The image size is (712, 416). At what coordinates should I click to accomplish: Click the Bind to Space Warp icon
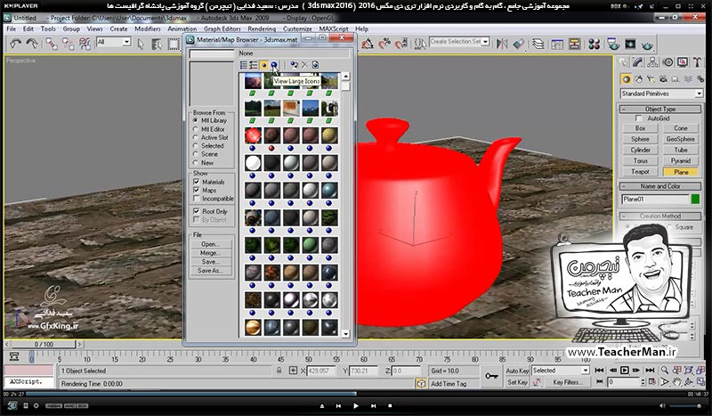pos(85,44)
